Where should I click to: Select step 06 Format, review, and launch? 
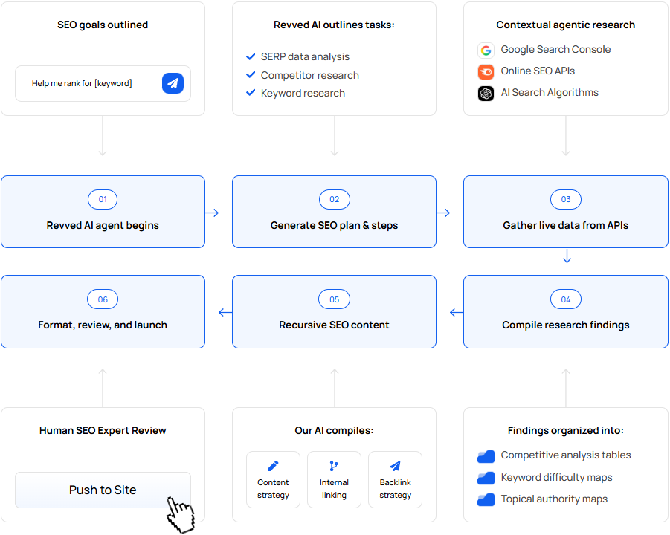103,311
